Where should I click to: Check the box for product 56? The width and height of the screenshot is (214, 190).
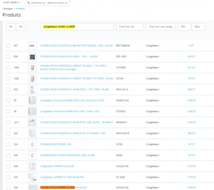click(x=8, y=111)
